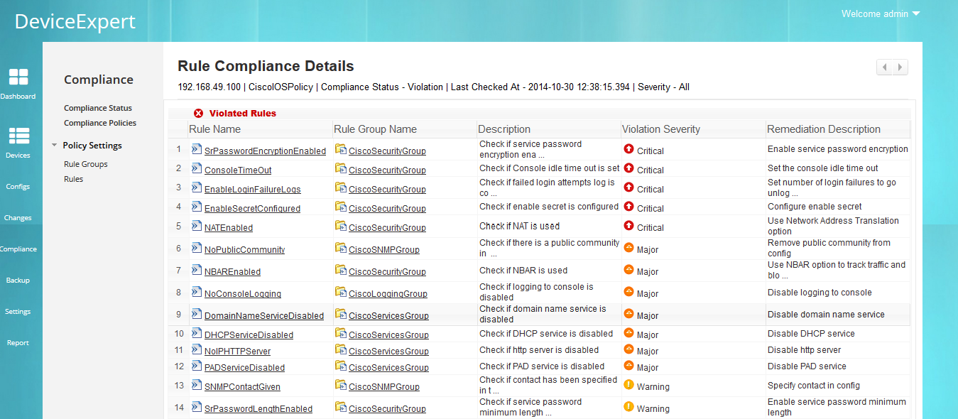The image size is (958, 419).
Task: Click rule icon beside NoPublicCommunity
Action: (197, 248)
